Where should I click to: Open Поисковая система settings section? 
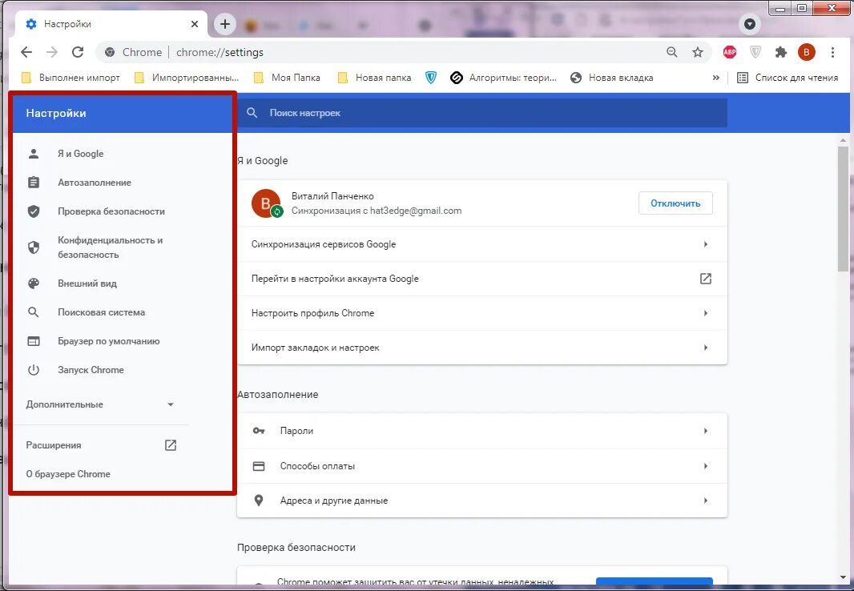tap(101, 312)
